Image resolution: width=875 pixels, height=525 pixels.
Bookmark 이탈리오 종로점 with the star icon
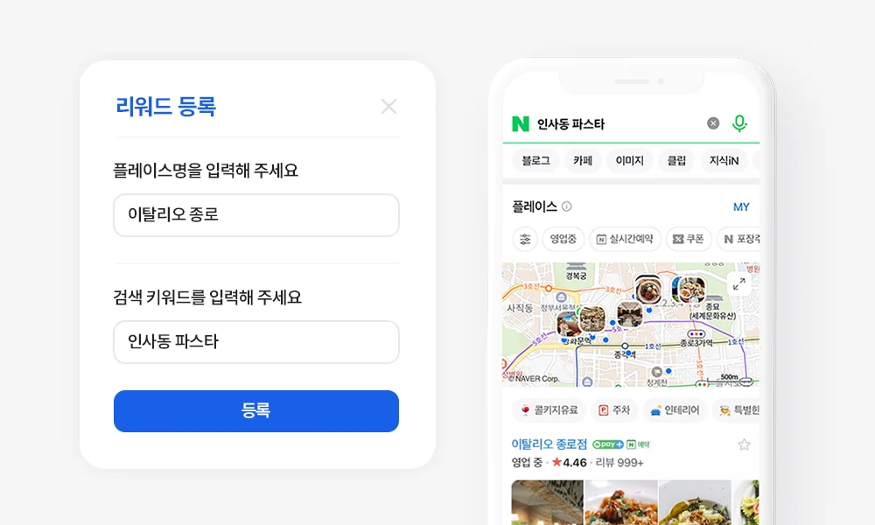[744, 444]
